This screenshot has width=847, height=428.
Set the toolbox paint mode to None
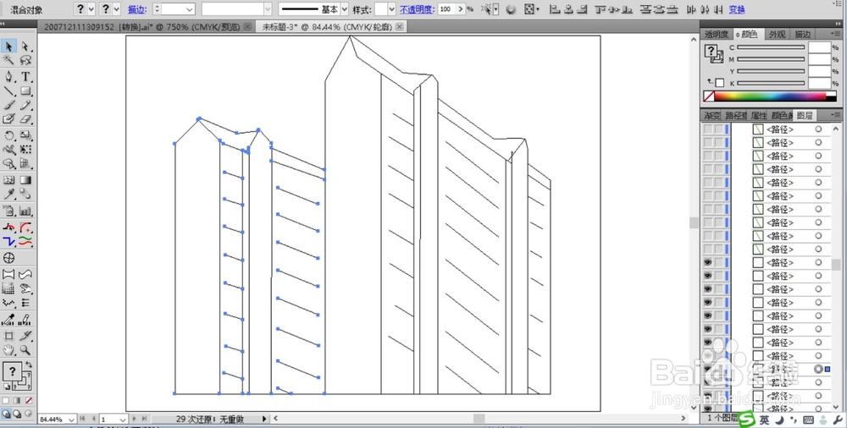coord(28,400)
